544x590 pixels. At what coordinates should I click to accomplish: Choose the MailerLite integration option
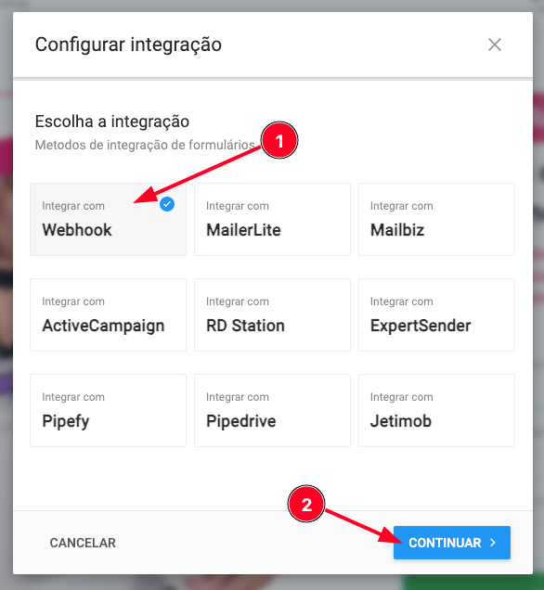click(272, 219)
